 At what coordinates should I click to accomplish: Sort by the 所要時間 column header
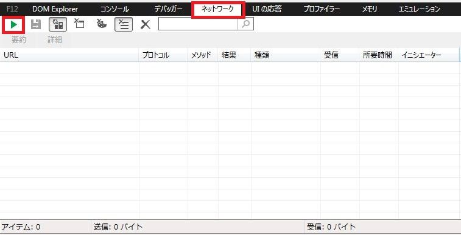point(379,55)
